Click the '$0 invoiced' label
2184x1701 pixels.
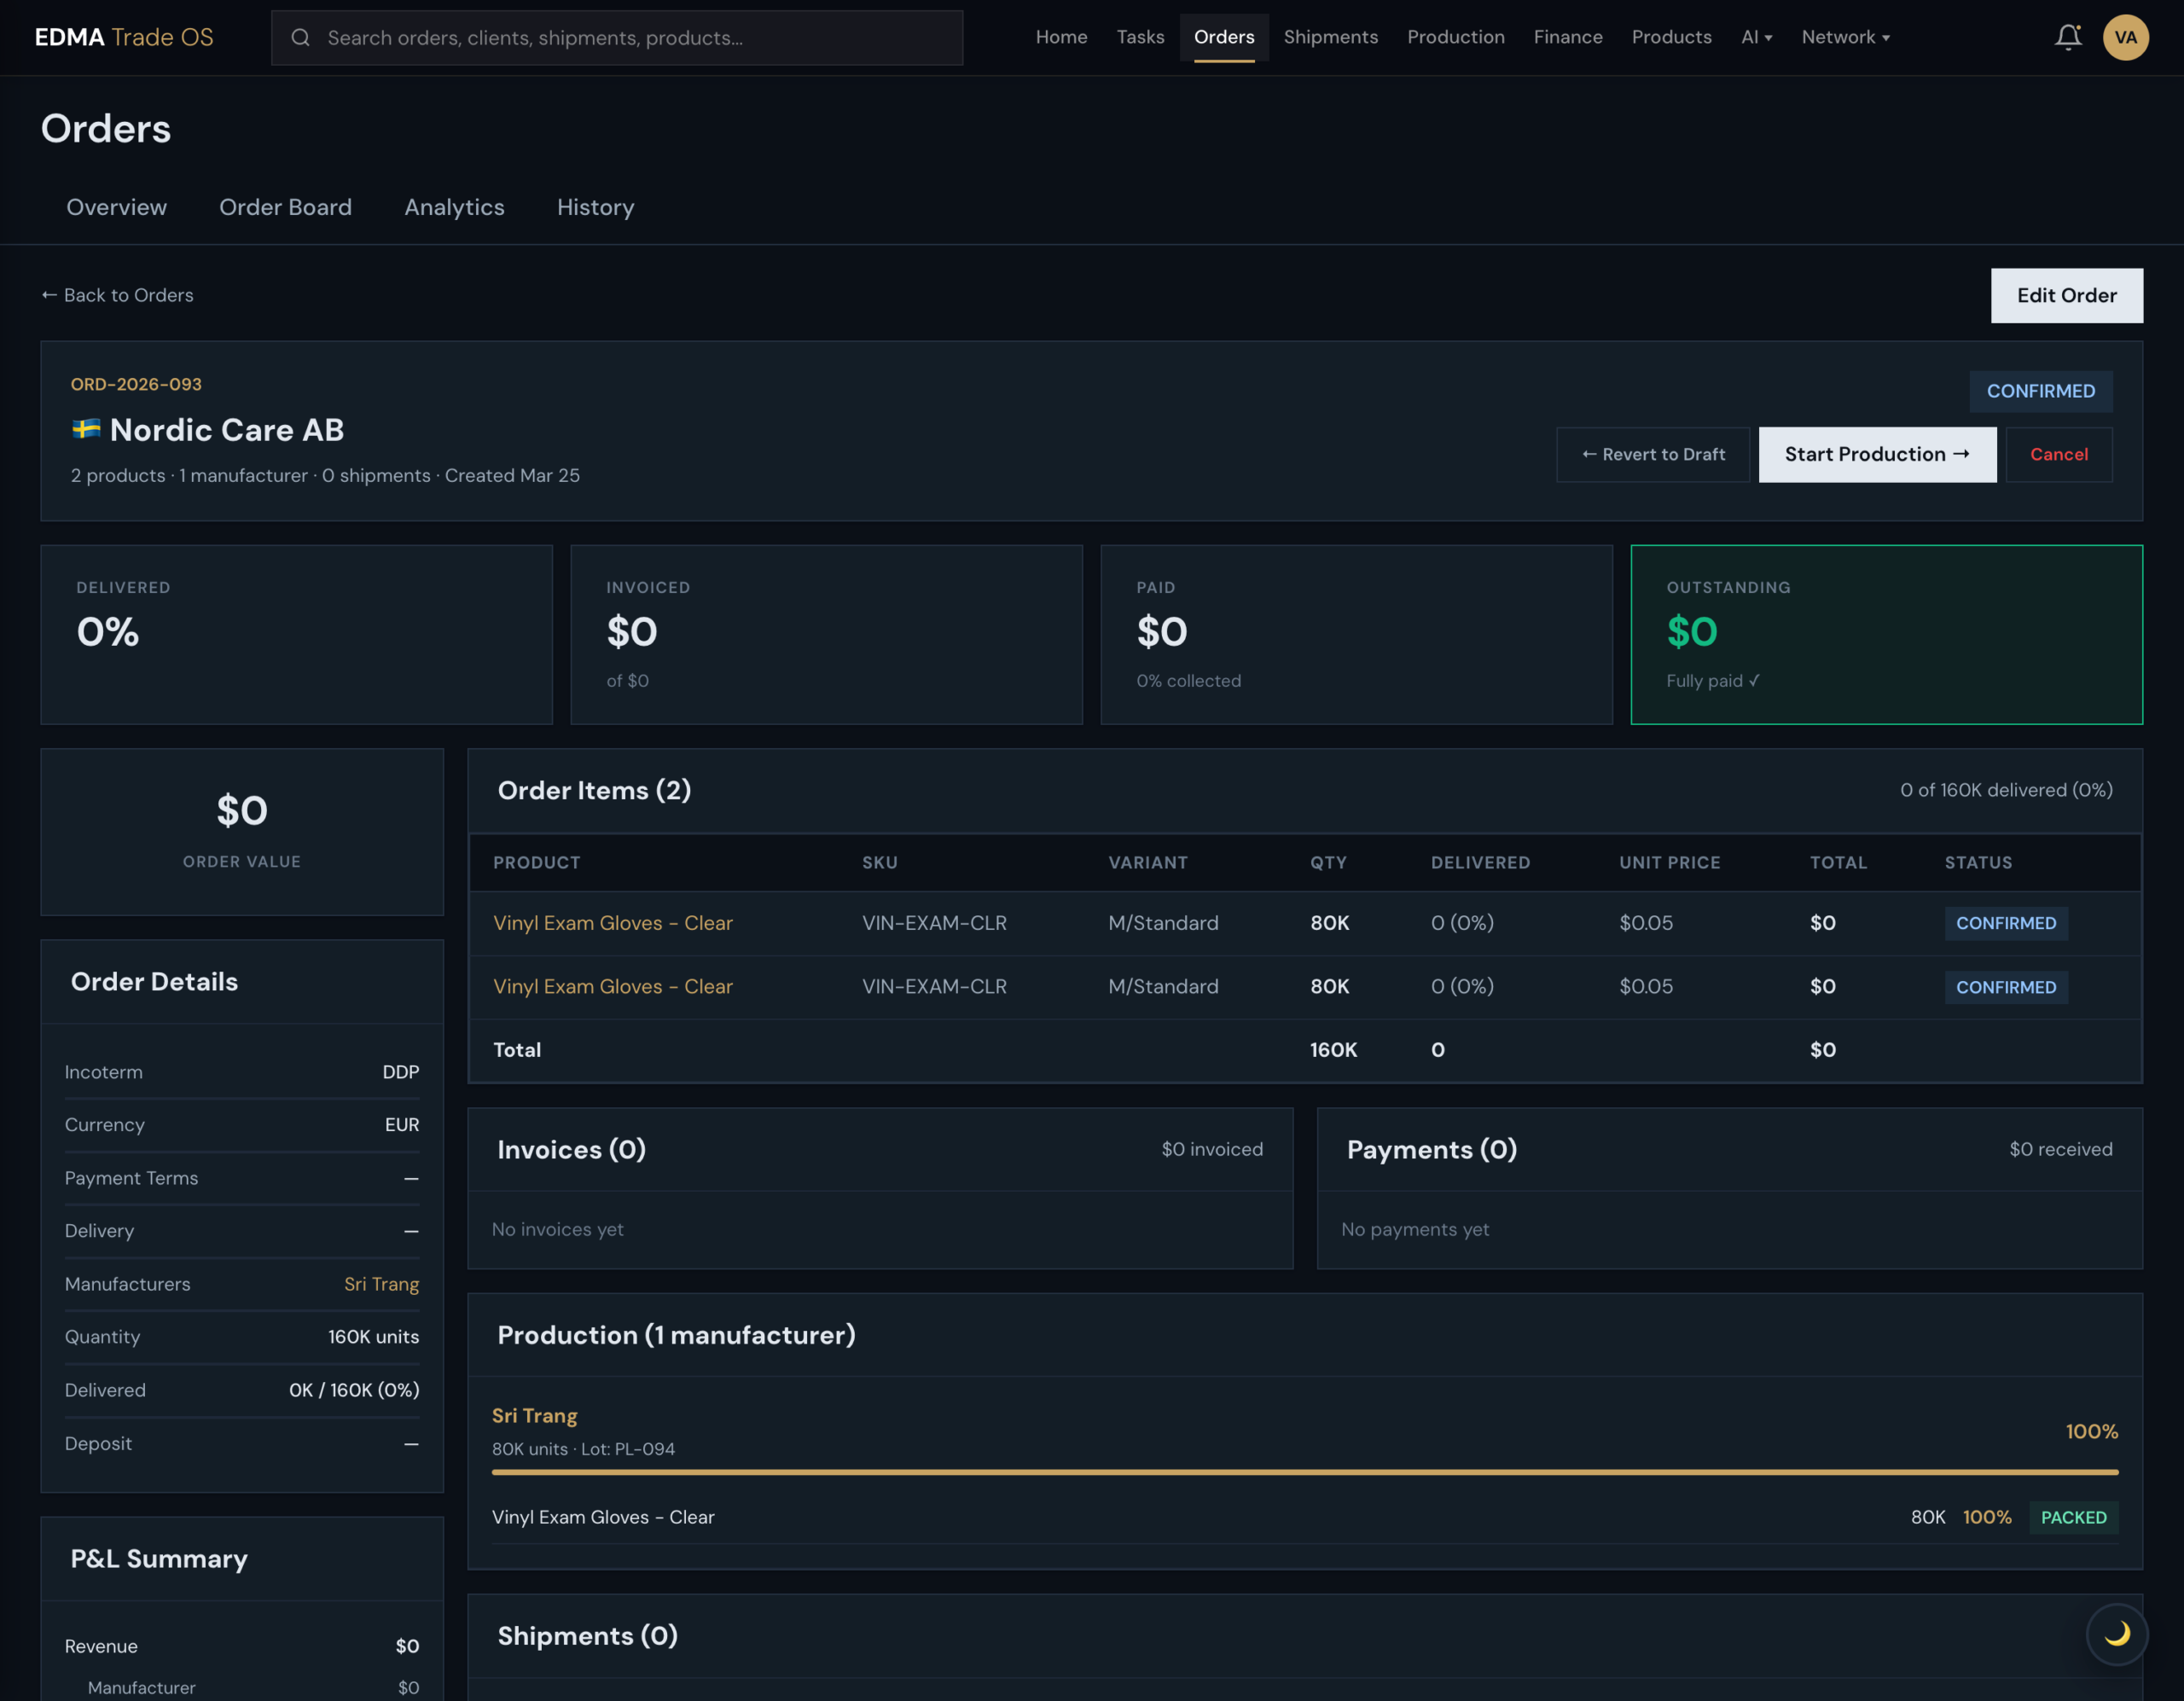(1211, 1149)
